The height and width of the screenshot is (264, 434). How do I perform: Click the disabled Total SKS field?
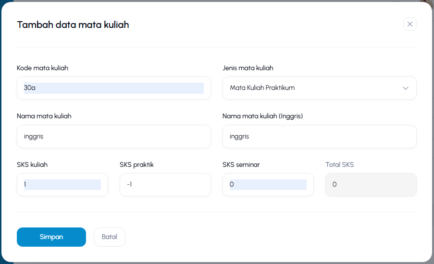click(x=371, y=185)
